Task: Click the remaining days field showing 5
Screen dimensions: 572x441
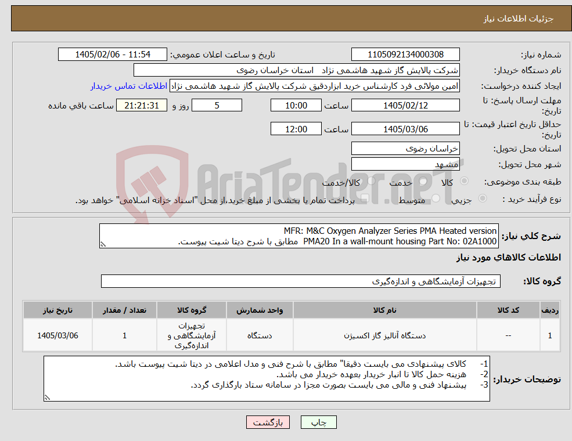Action: point(217,106)
